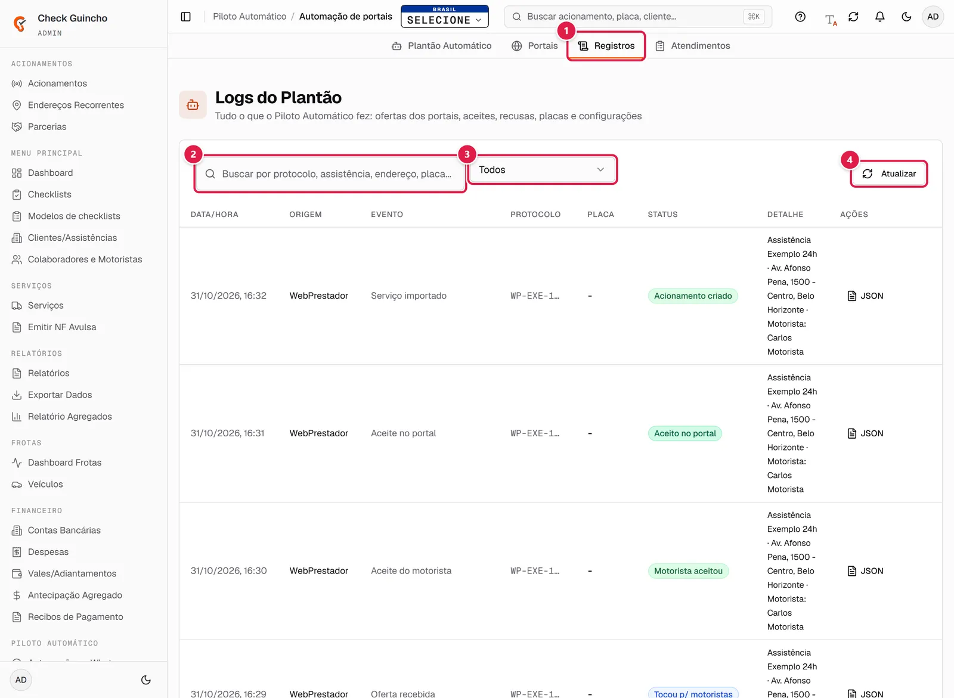Open JSON for the Serviço importado row

866,296
